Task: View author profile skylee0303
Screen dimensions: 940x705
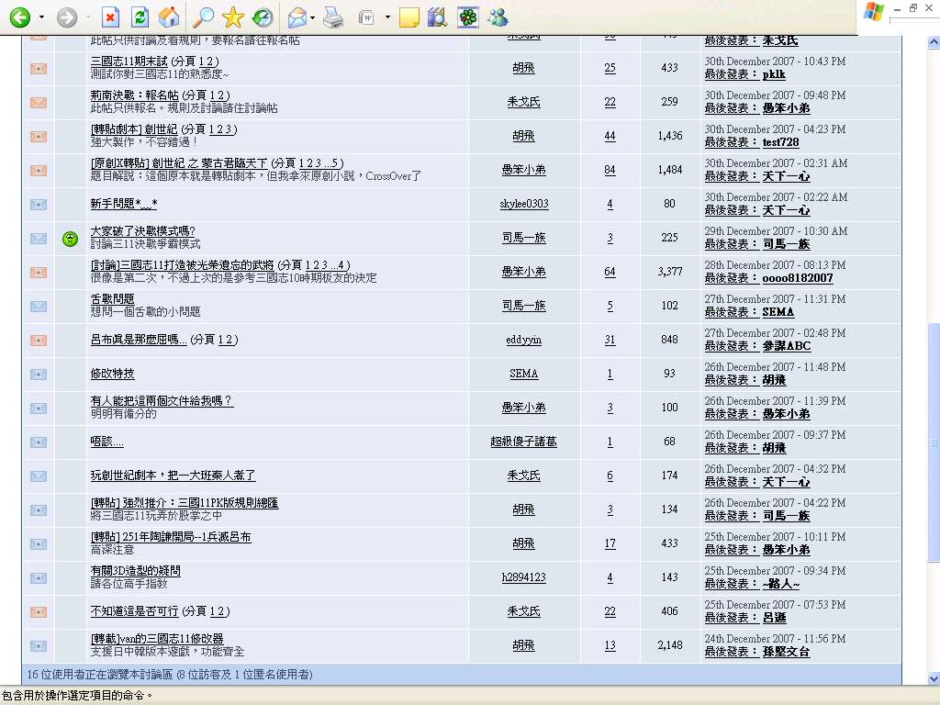Action: pyautogui.click(x=524, y=204)
